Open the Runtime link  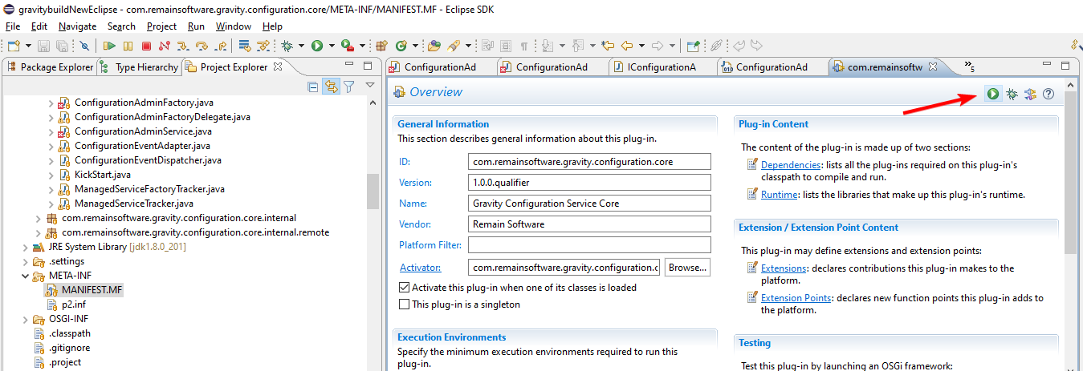[779, 195]
